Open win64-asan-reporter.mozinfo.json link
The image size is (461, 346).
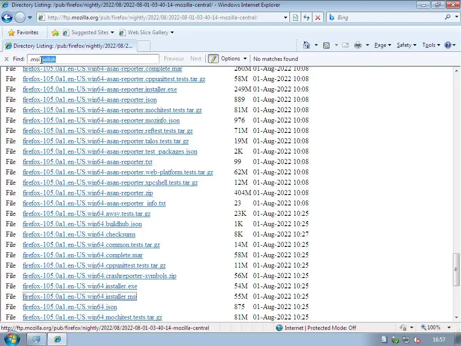[x=101, y=120]
